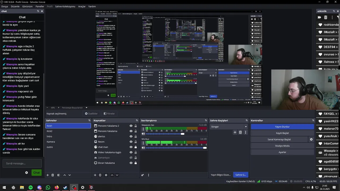Screen dimensions: 340x191
Task: Click the Send message input field
Action: (x=22, y=163)
